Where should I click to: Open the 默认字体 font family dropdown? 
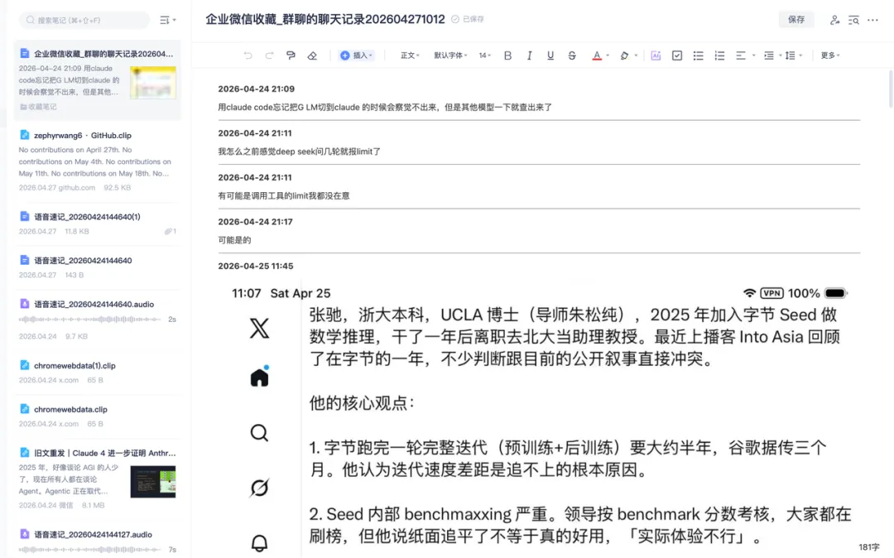coord(449,55)
